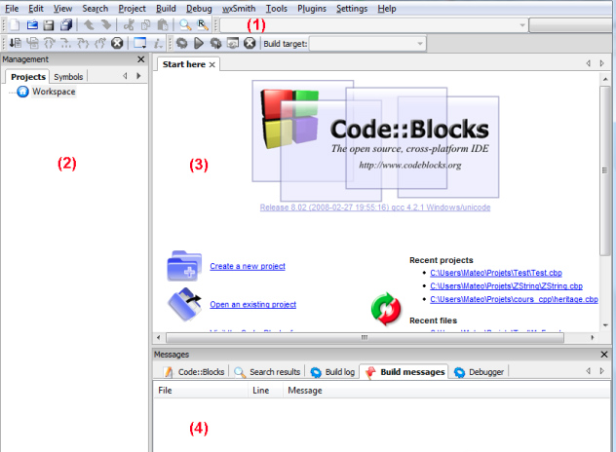Open the wxSmith menu
Image resolution: width=616 pixels, height=452 pixels.
point(239,8)
